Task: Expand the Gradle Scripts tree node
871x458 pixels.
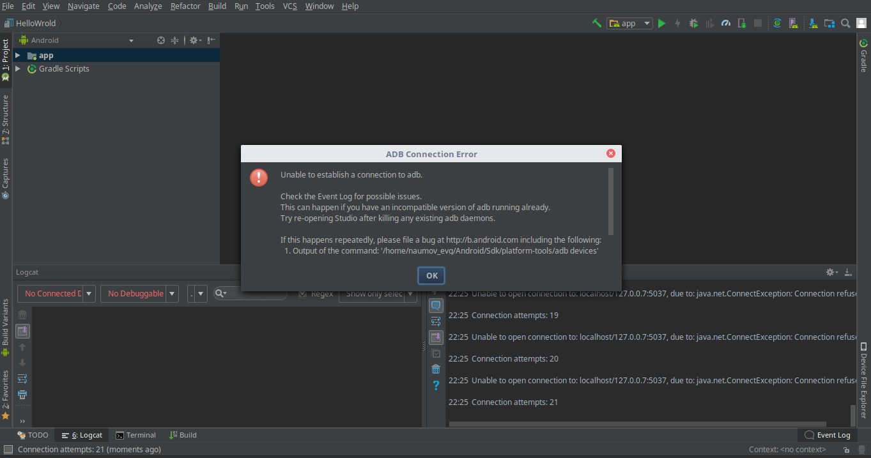Action: click(18, 68)
